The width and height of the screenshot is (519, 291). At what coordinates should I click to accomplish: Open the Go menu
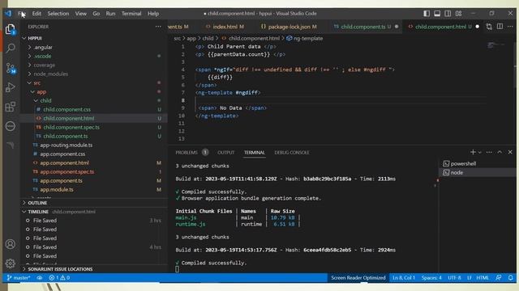[x=97, y=14]
